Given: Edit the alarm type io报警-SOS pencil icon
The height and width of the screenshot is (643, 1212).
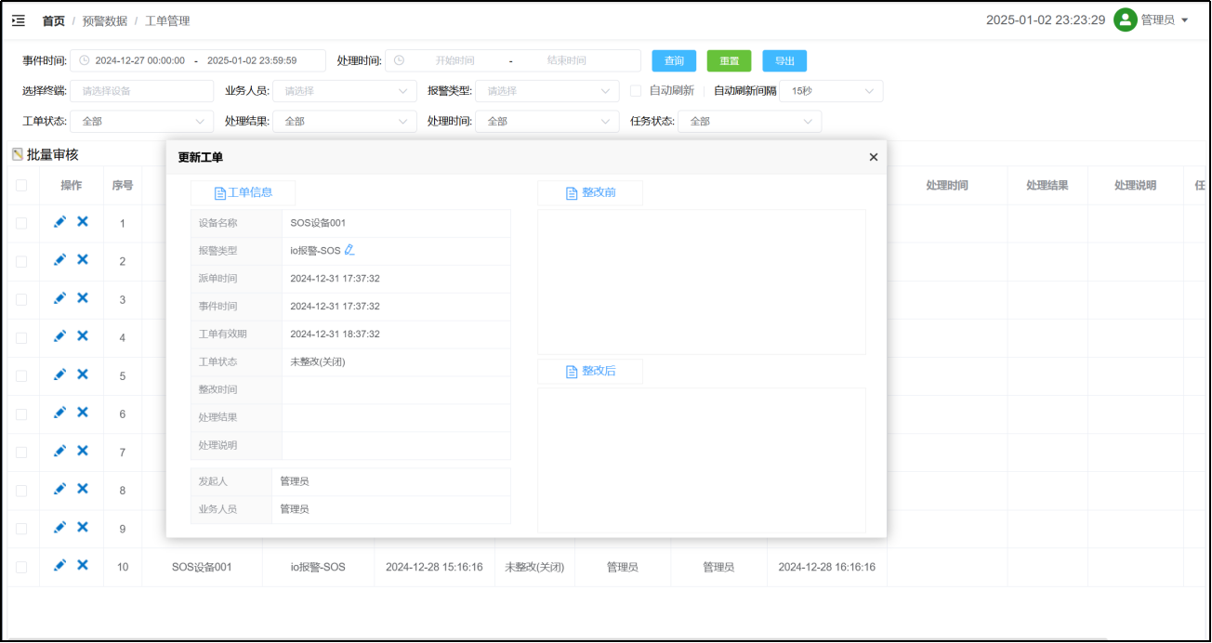Looking at the screenshot, I should coord(349,250).
